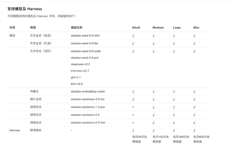Screen dimensions: 232x155
Task: Select deepseek-v3.2 model name
Action: [x=80, y=64]
